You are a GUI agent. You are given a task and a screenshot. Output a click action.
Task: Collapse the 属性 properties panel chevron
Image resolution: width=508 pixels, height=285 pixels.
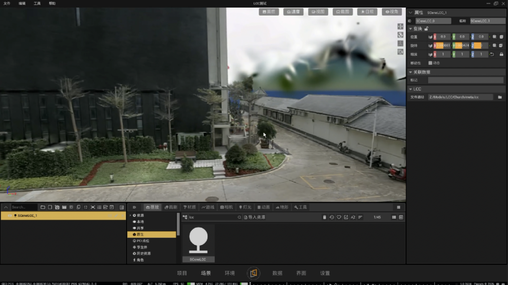411,13
